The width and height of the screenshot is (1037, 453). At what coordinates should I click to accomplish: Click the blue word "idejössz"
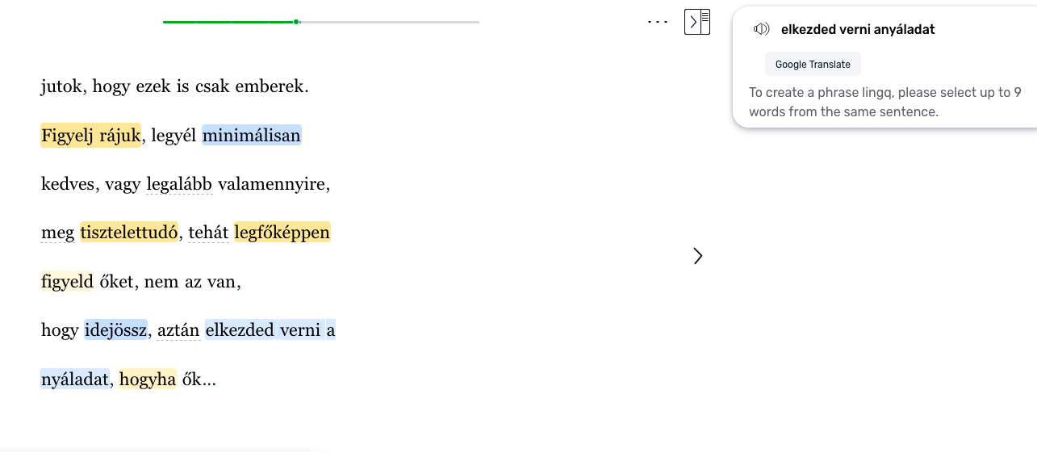point(115,330)
